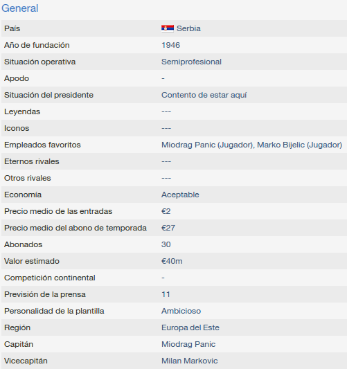The width and height of the screenshot is (347, 369).
Task: Select the Precio medio de las entradas label
Action: [58, 211]
